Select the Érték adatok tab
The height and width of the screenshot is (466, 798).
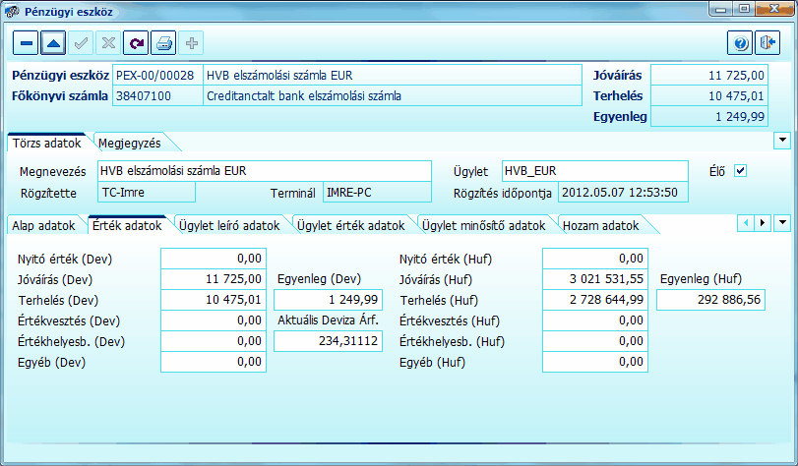click(x=127, y=225)
